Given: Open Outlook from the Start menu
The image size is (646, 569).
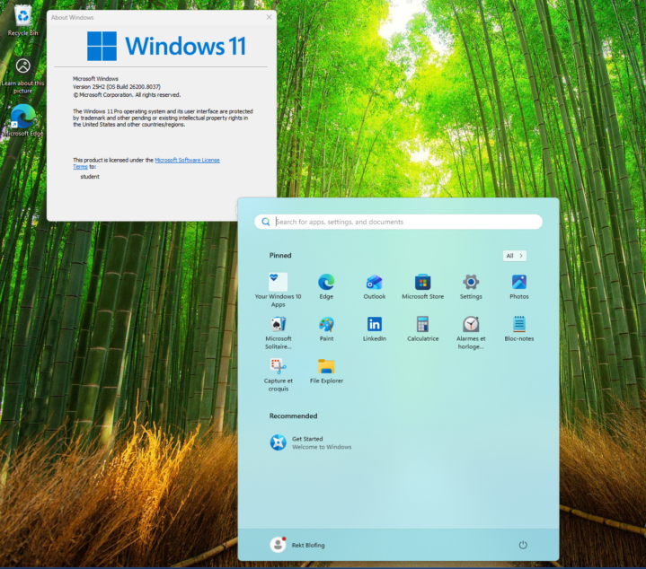Looking at the screenshot, I should coord(375,286).
